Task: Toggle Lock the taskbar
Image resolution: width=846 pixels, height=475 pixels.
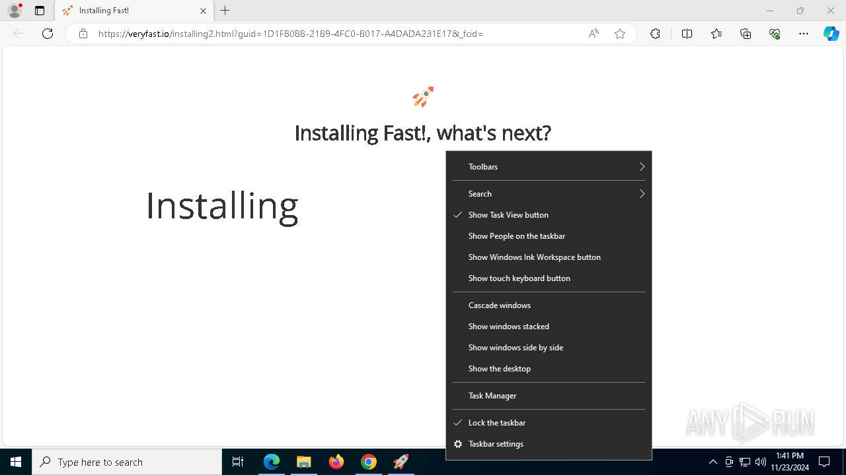Action: point(549,423)
